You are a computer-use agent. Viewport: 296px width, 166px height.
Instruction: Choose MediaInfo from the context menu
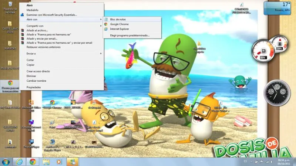coord(61,10)
